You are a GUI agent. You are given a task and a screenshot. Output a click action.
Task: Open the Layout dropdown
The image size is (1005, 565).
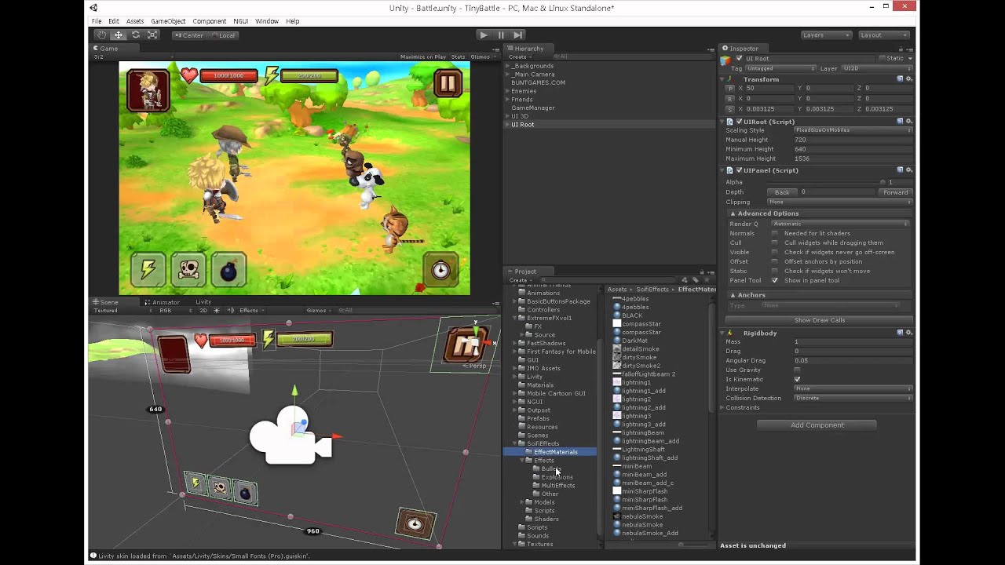coord(883,35)
